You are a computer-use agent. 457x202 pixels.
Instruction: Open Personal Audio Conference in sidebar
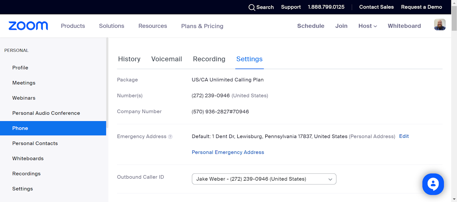click(46, 113)
